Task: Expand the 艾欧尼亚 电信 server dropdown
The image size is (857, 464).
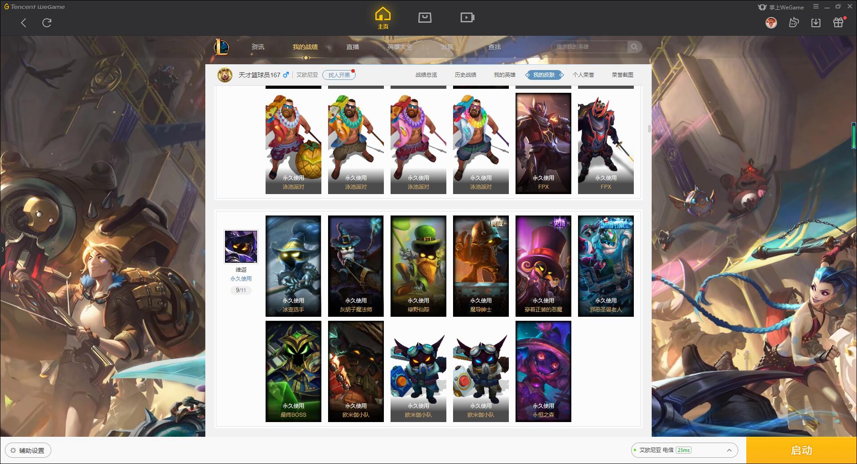Action: [x=684, y=450]
